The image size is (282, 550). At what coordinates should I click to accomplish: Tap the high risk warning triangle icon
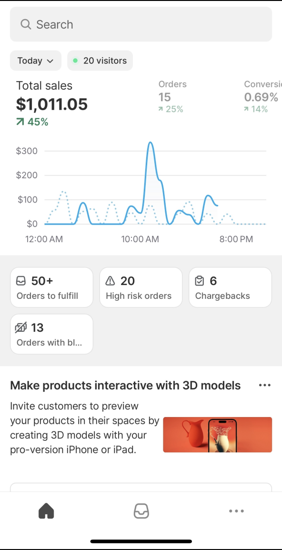point(110,281)
